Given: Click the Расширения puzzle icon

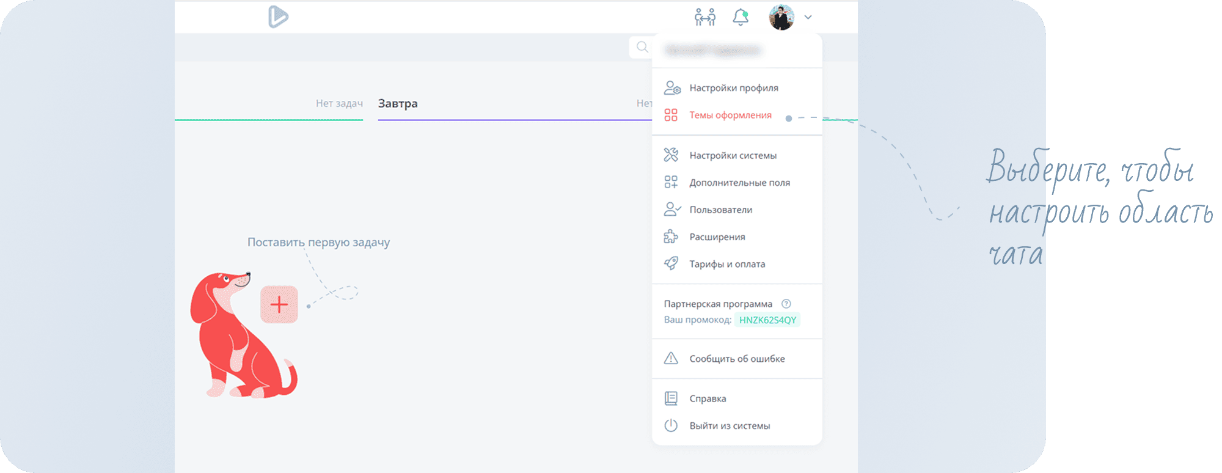Looking at the screenshot, I should pyautogui.click(x=671, y=237).
